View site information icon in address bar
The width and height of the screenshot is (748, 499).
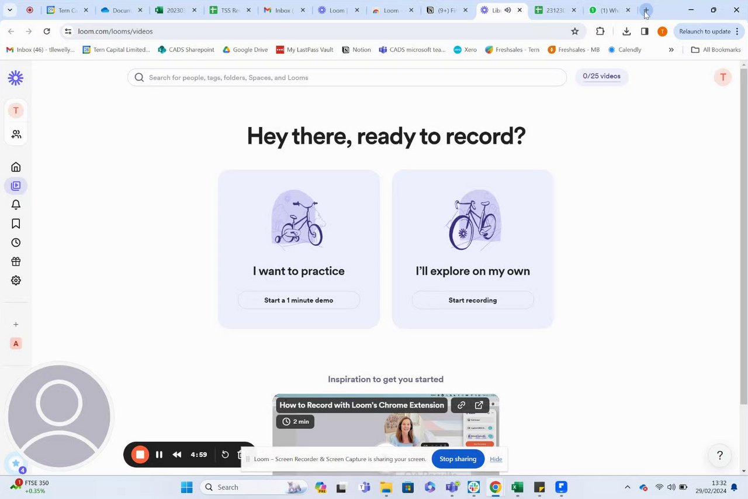click(68, 31)
